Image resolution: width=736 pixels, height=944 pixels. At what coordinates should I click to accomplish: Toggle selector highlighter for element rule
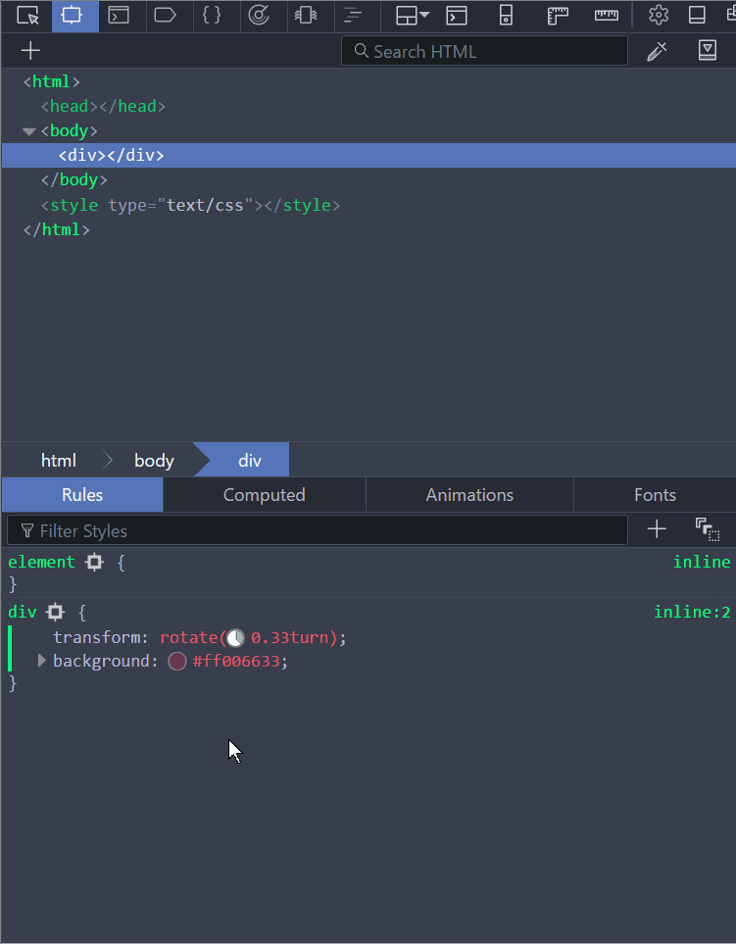point(94,563)
